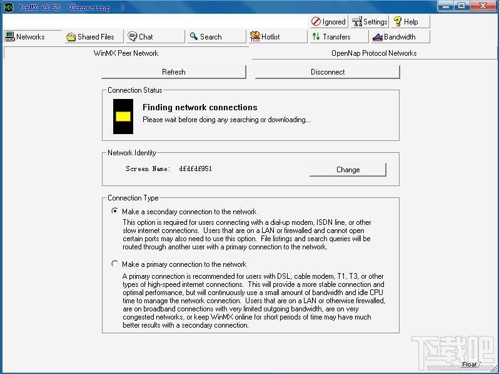Minimize the WinMX window
The width and height of the screenshot is (499, 374).
(445, 6)
